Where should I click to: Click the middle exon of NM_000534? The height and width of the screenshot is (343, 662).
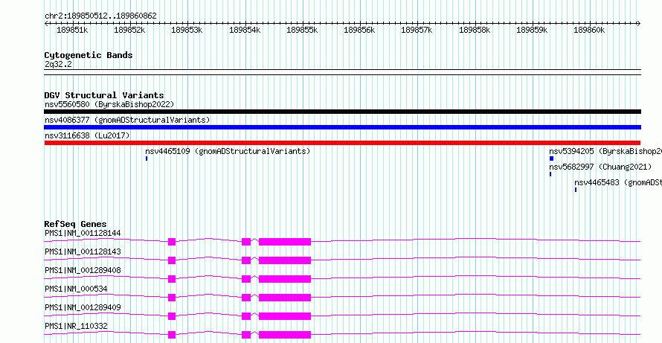pyautogui.click(x=246, y=298)
